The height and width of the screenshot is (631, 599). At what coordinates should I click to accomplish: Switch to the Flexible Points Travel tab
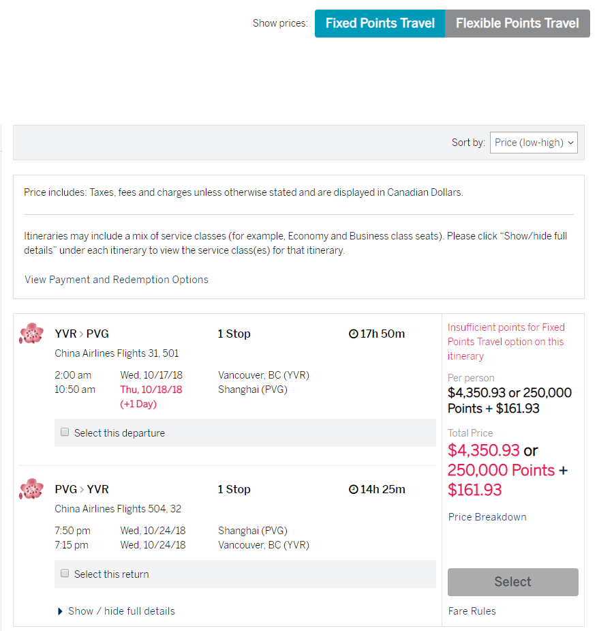pyautogui.click(x=517, y=23)
